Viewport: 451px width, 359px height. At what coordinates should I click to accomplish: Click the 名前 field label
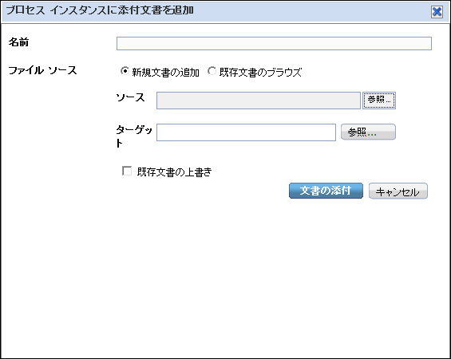point(18,42)
